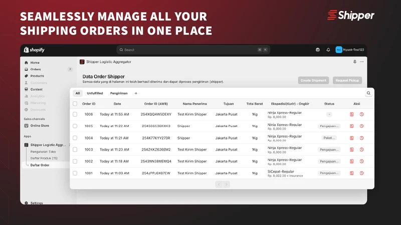Open the Nyunk-Test123 account avatar
401x225 pixels.
tap(339, 49)
